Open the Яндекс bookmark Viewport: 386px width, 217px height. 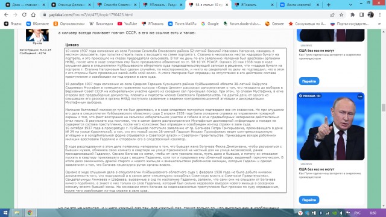13,24
